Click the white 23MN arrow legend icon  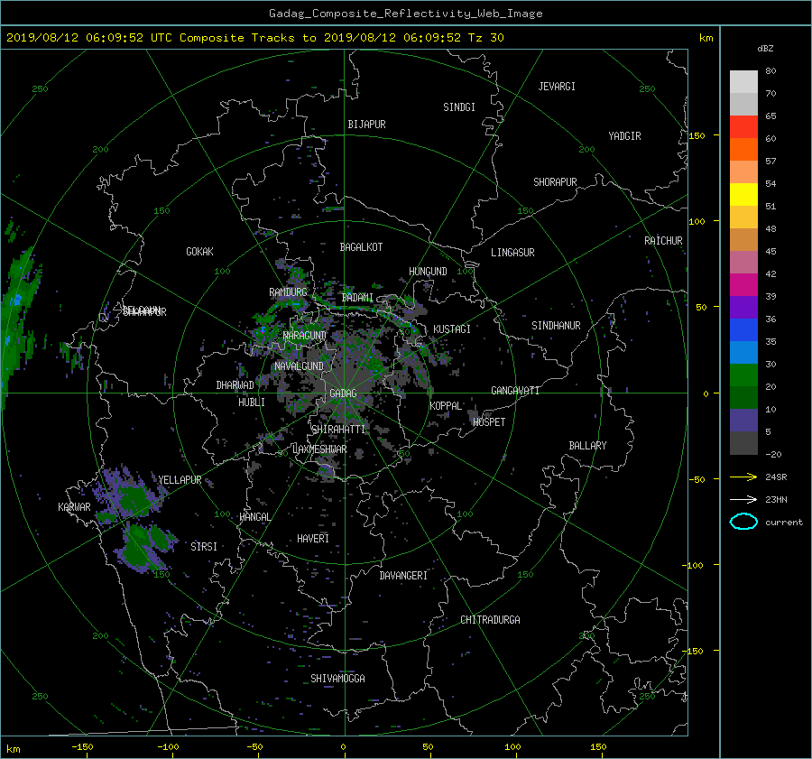tap(743, 499)
